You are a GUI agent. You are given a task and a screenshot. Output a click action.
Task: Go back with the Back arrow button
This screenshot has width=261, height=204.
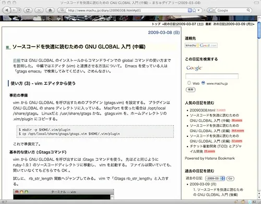point(6,10)
